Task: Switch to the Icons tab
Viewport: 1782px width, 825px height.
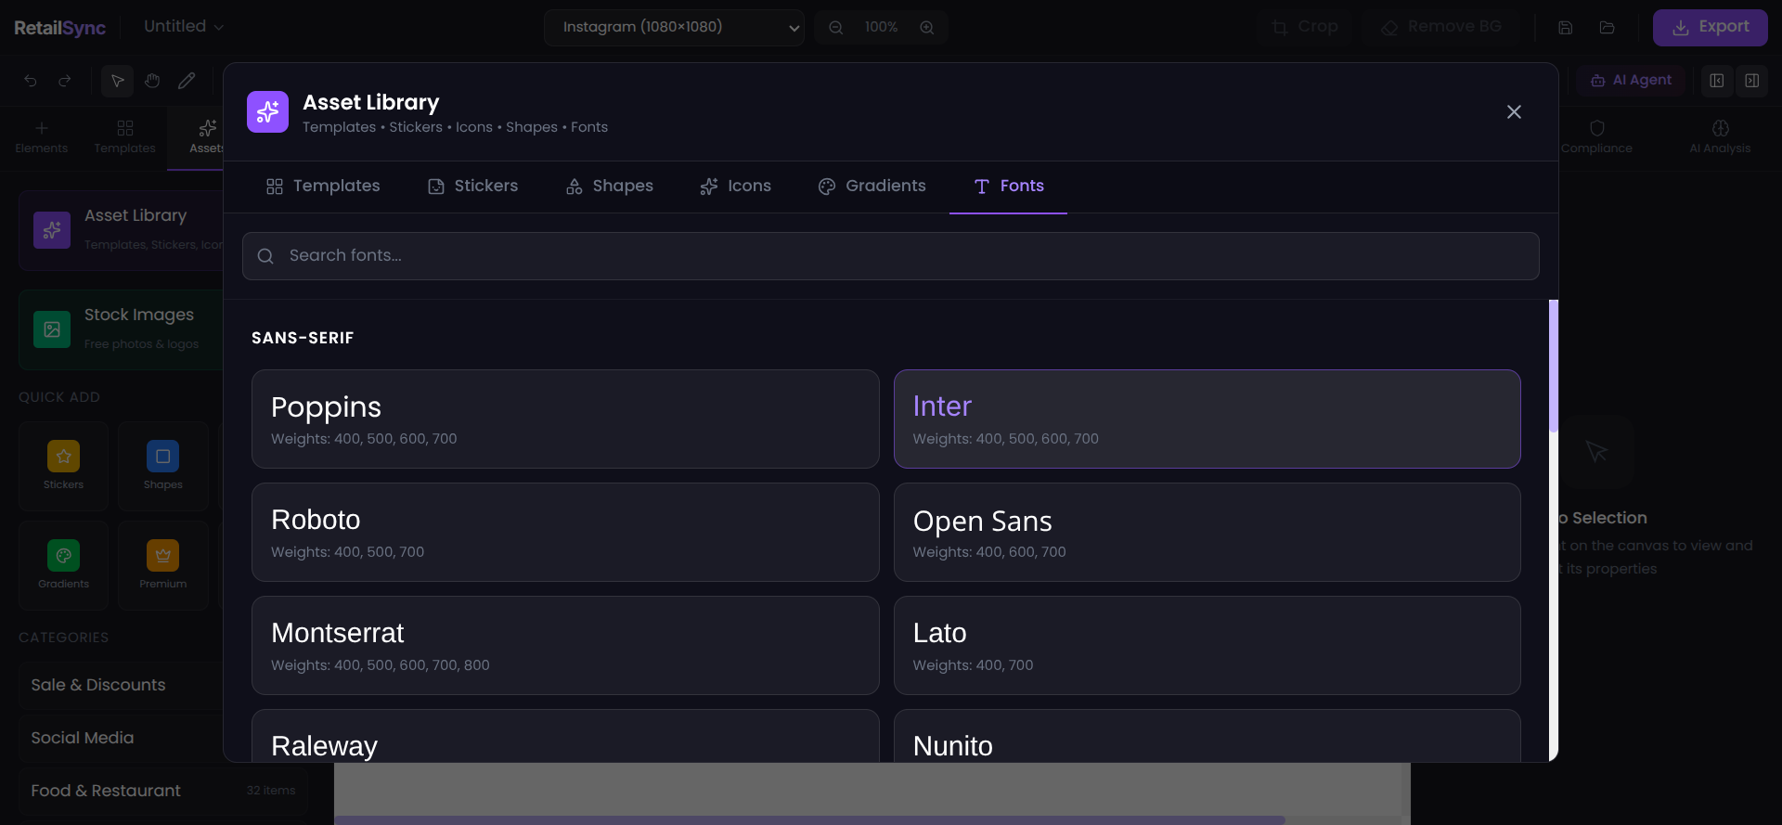Action: coord(736,187)
